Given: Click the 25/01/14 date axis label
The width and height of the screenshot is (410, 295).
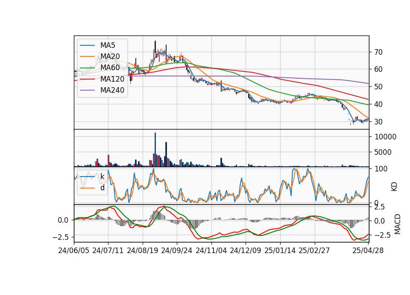Looking at the screenshot, I should pos(280,251).
